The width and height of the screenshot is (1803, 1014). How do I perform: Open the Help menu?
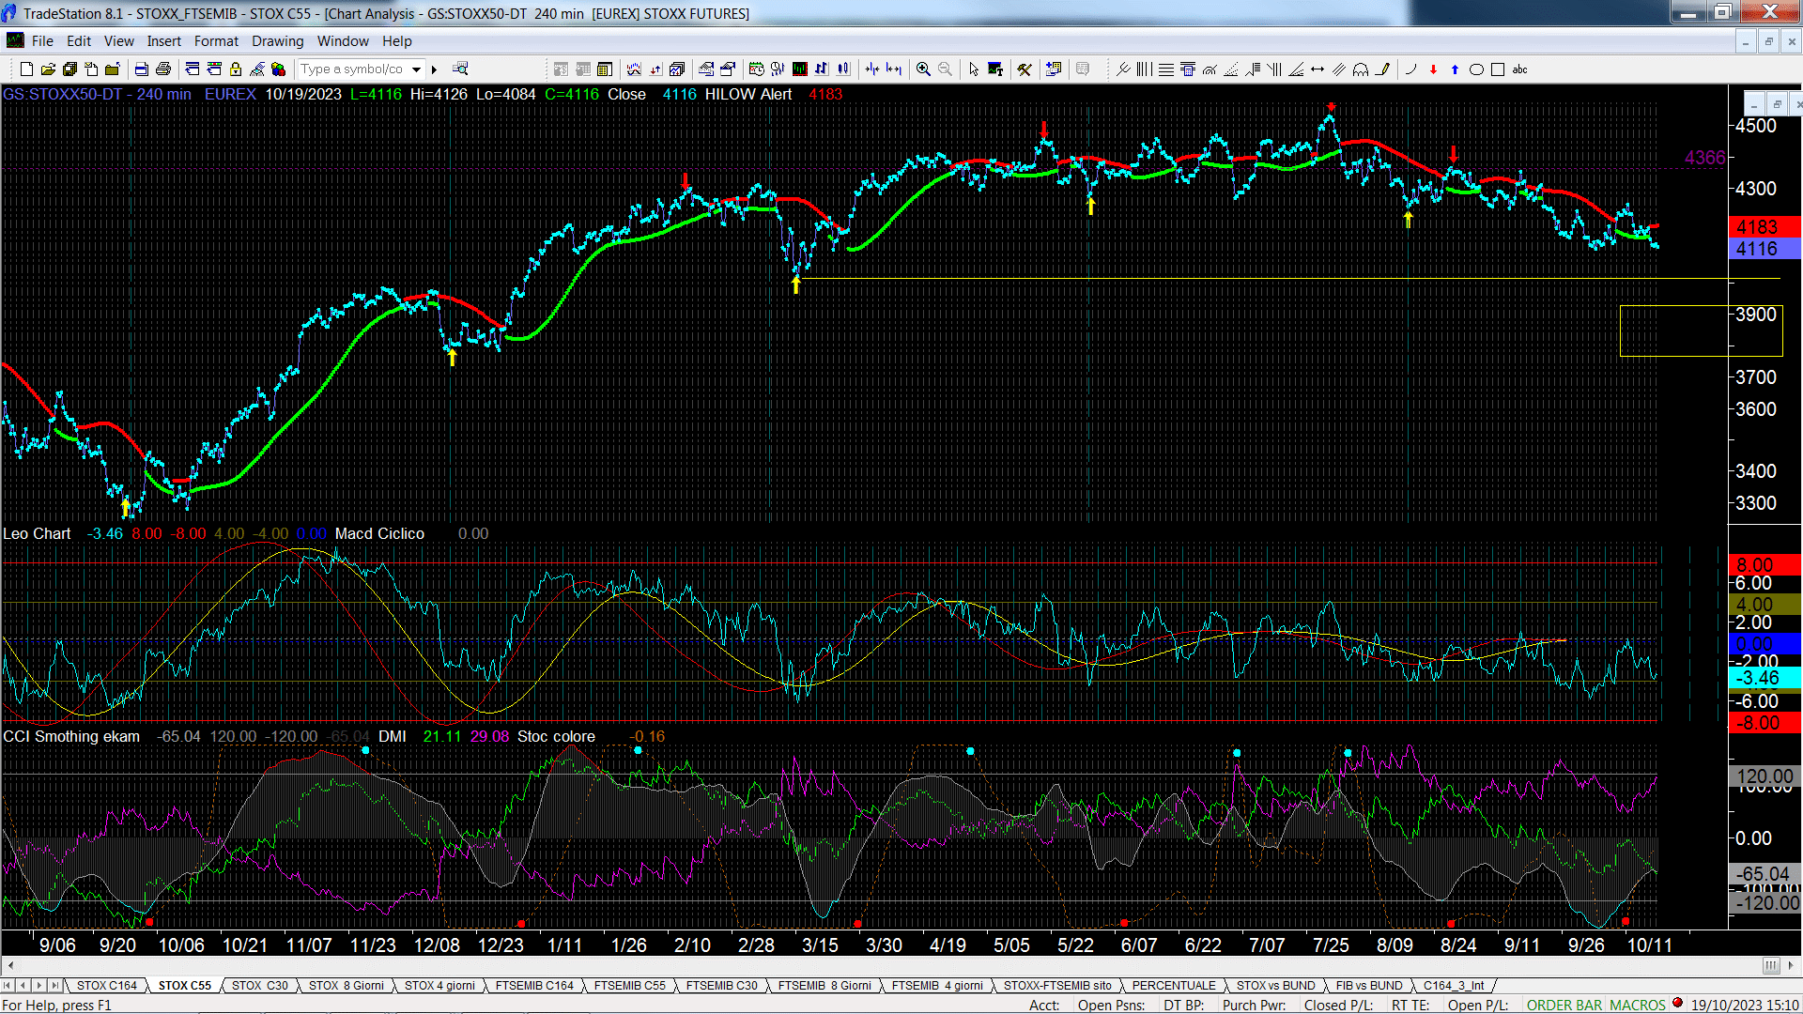click(x=397, y=41)
